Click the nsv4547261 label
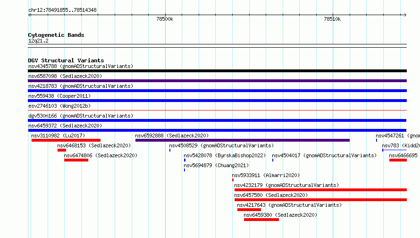Screen dimensions: 420x238 [397, 136]
